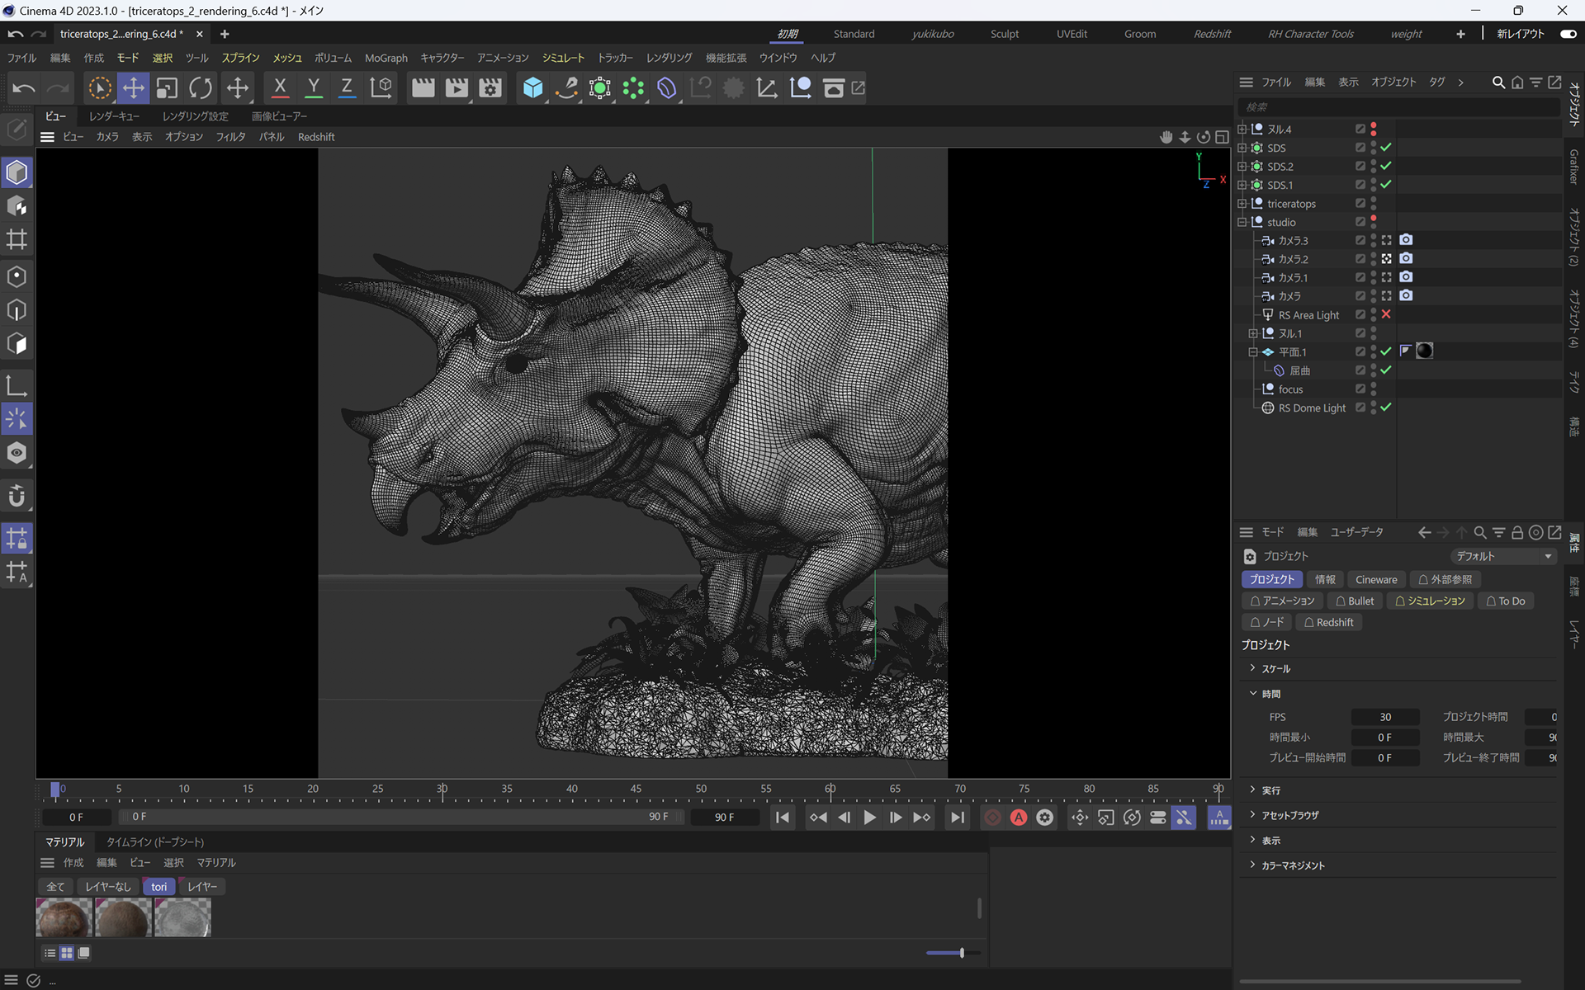Image resolution: width=1585 pixels, height=990 pixels.
Task: Click the Redshift attribute tab button
Action: pyautogui.click(x=1329, y=623)
